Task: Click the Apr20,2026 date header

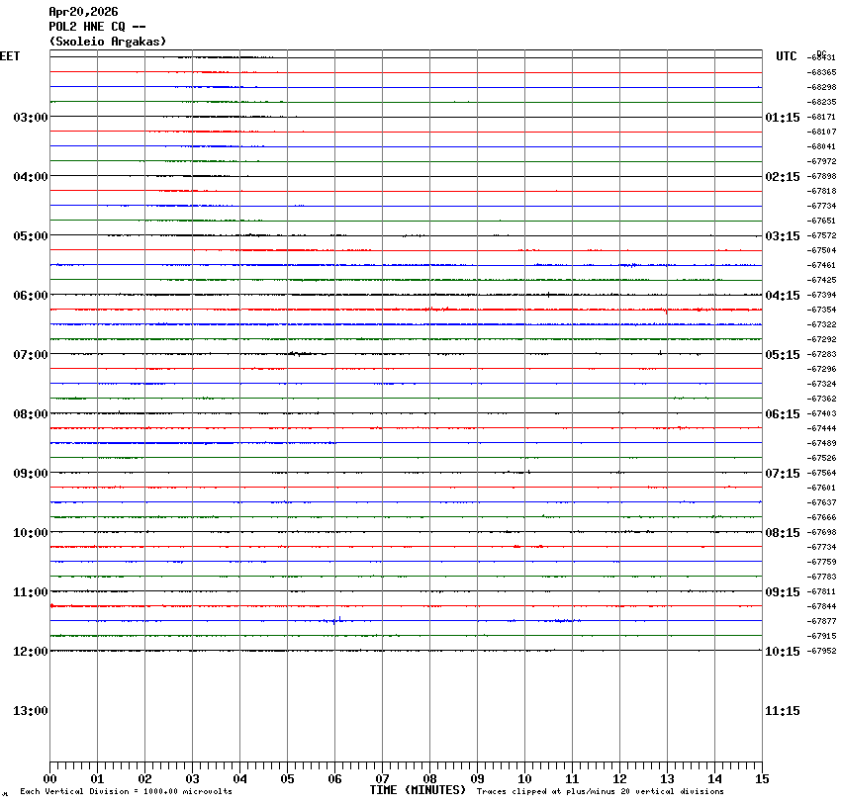Action: pos(83,12)
